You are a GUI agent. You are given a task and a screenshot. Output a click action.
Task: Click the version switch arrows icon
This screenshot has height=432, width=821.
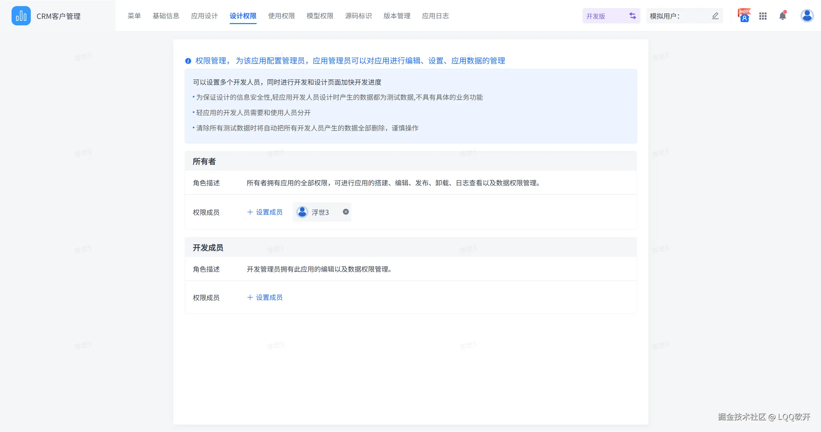pyautogui.click(x=632, y=16)
